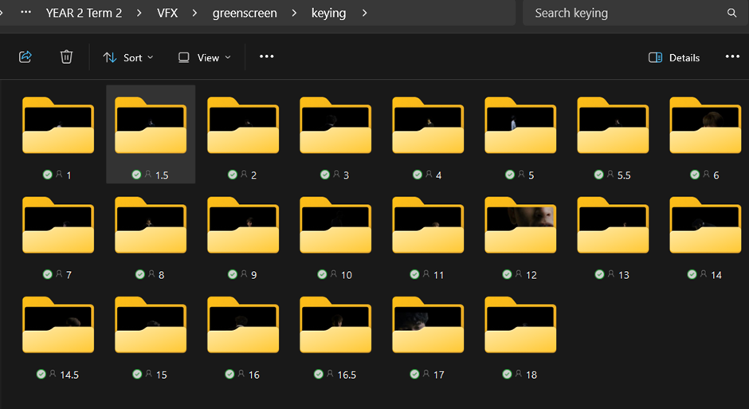Navigate to the VFX breadcrumb
This screenshot has width=749, height=409.
click(x=167, y=13)
